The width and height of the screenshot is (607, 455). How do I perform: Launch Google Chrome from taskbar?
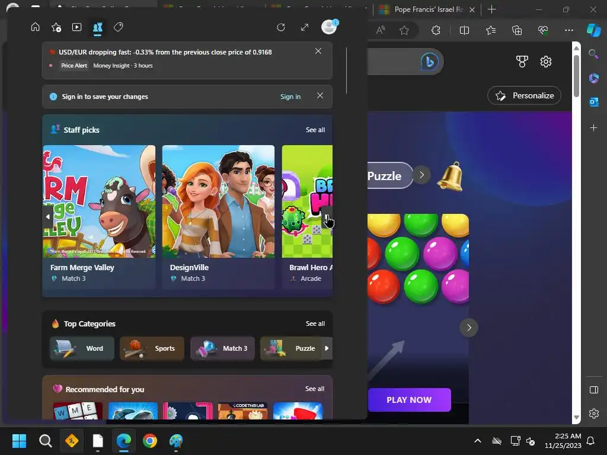point(150,441)
